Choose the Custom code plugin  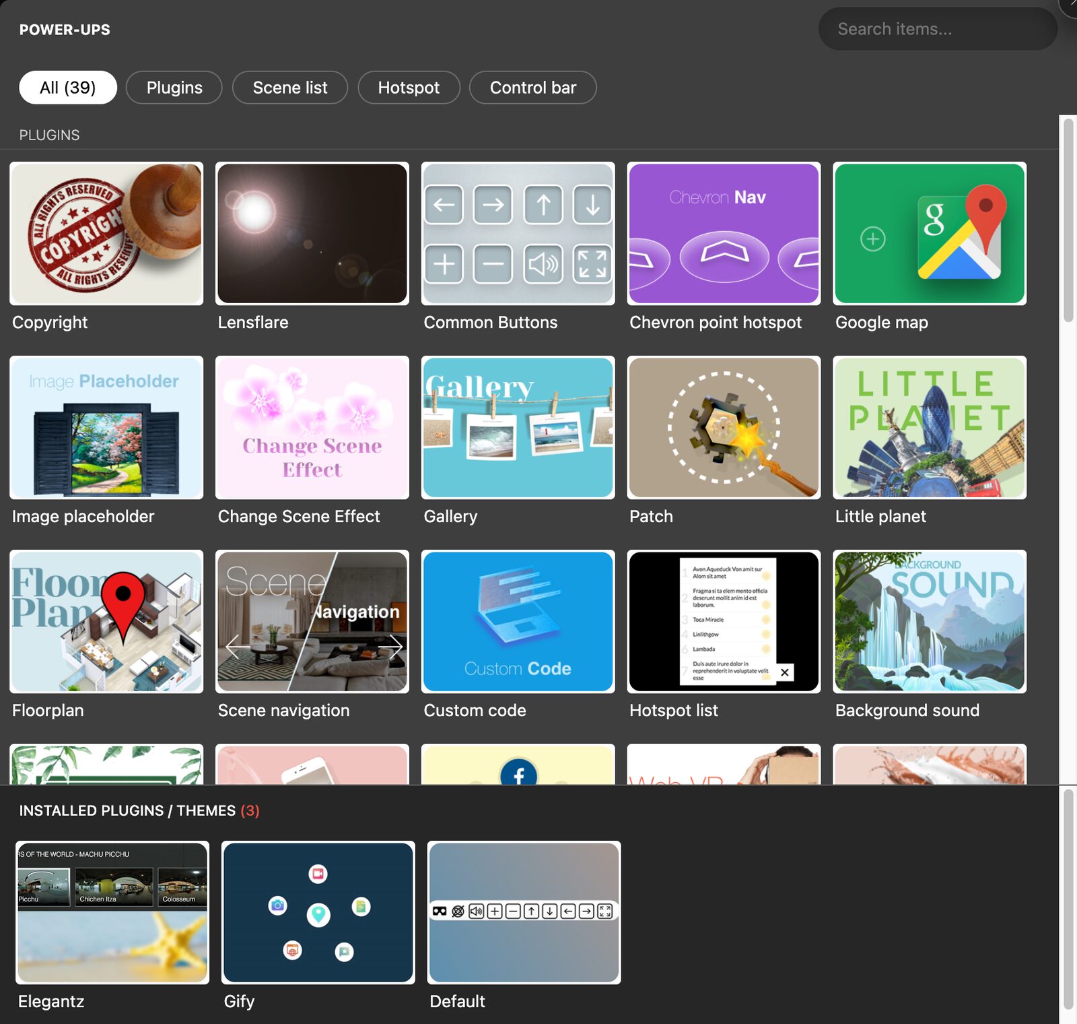click(518, 622)
